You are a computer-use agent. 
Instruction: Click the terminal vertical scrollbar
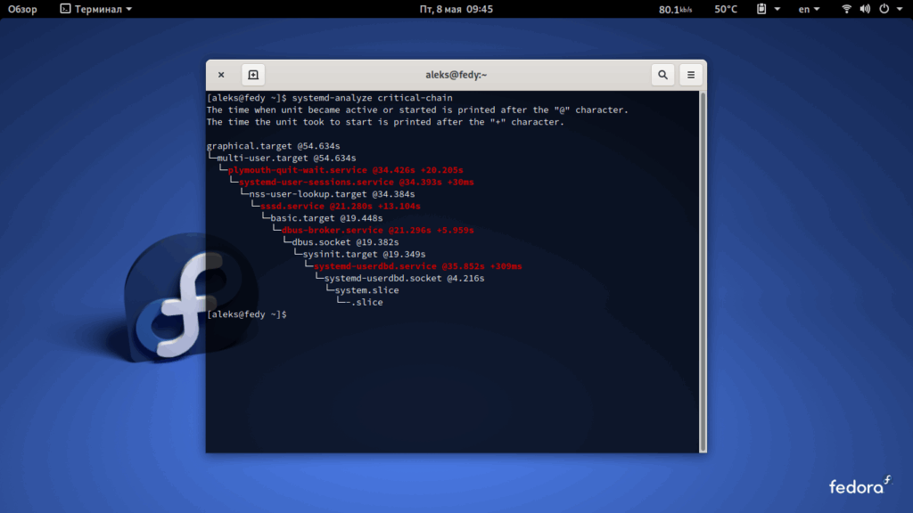click(703, 271)
